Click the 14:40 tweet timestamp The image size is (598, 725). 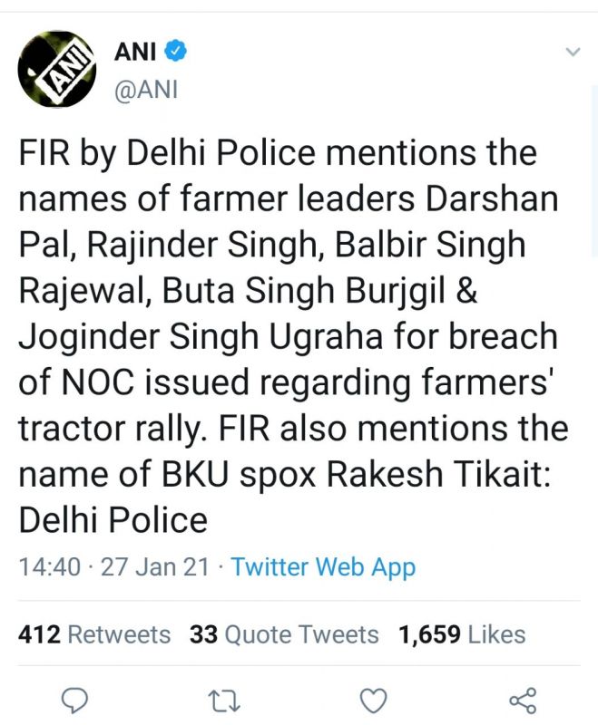(49, 567)
